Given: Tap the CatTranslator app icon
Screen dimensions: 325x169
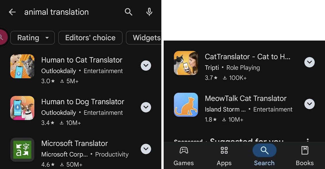Looking at the screenshot, I should pyautogui.click(x=186, y=63).
